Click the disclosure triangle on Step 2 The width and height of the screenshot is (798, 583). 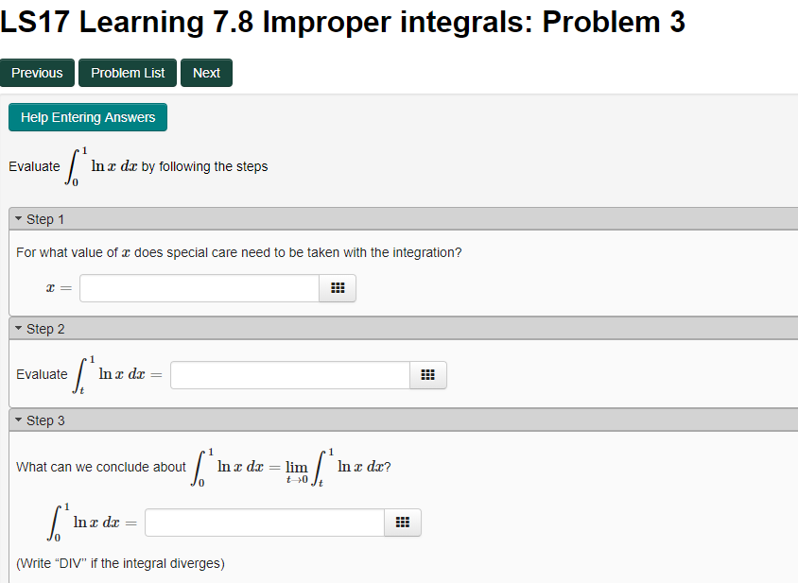pyautogui.click(x=18, y=328)
